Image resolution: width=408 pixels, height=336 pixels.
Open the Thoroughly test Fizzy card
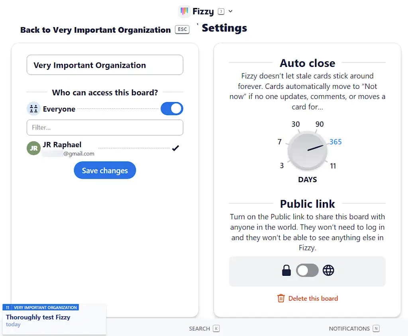coord(38,317)
